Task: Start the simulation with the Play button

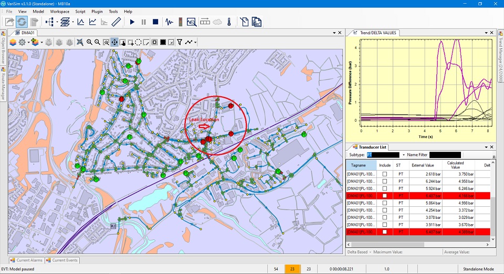Action: click(132, 22)
